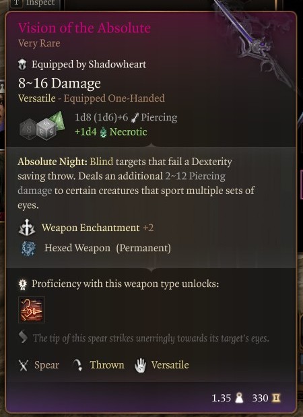Click the Versatile hand icon
The height and width of the screenshot is (417, 303).
point(140,365)
